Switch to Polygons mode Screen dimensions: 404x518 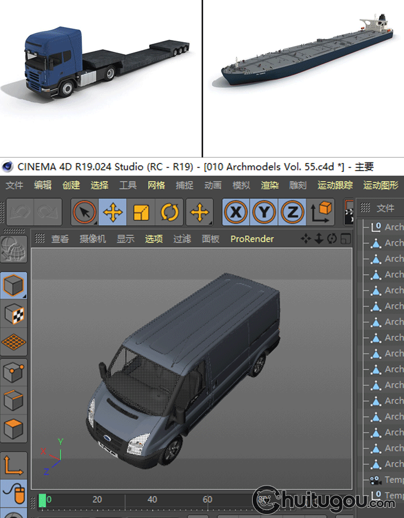coord(13,429)
